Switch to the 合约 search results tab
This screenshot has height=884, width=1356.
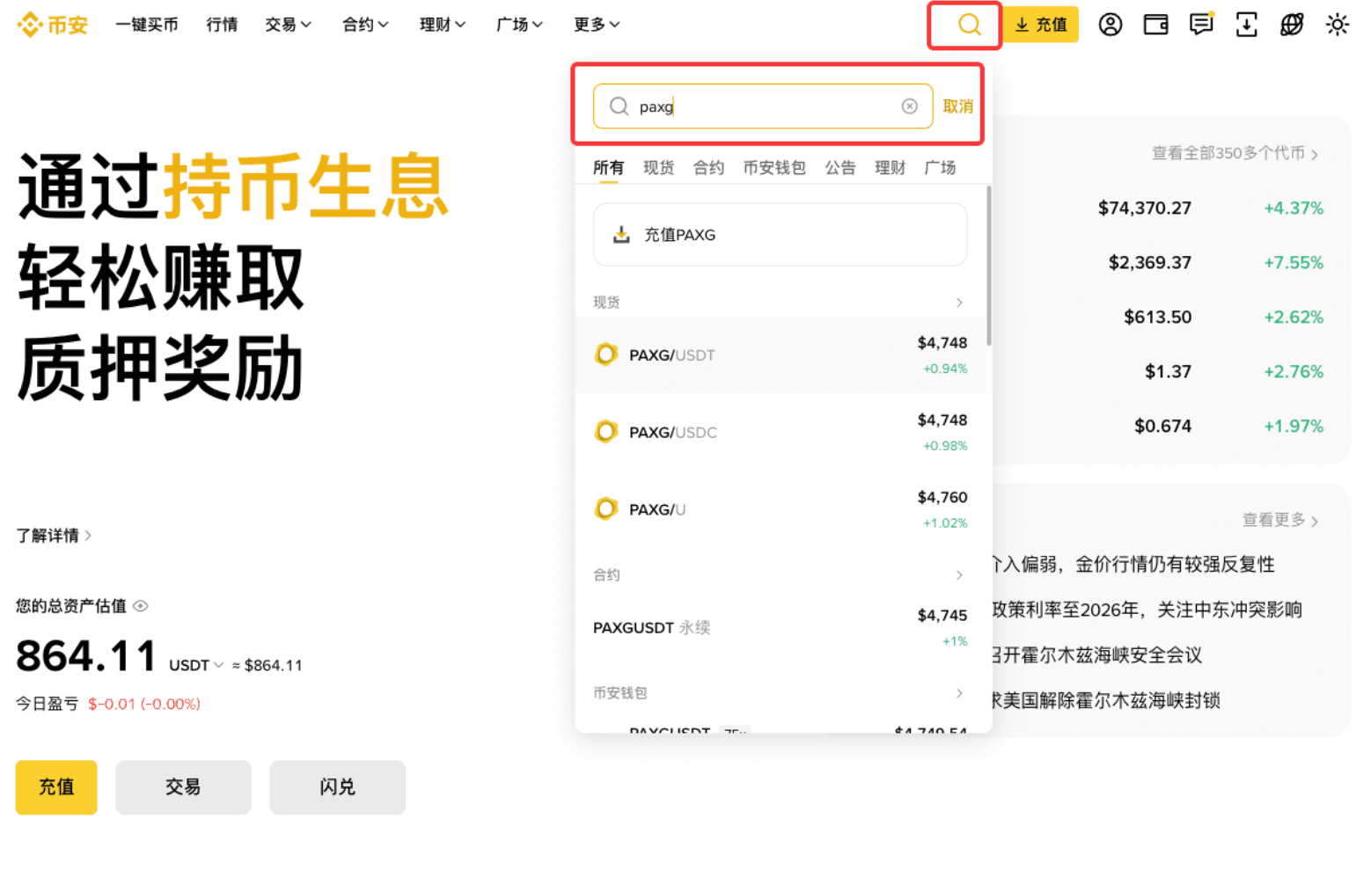pyautogui.click(x=708, y=167)
